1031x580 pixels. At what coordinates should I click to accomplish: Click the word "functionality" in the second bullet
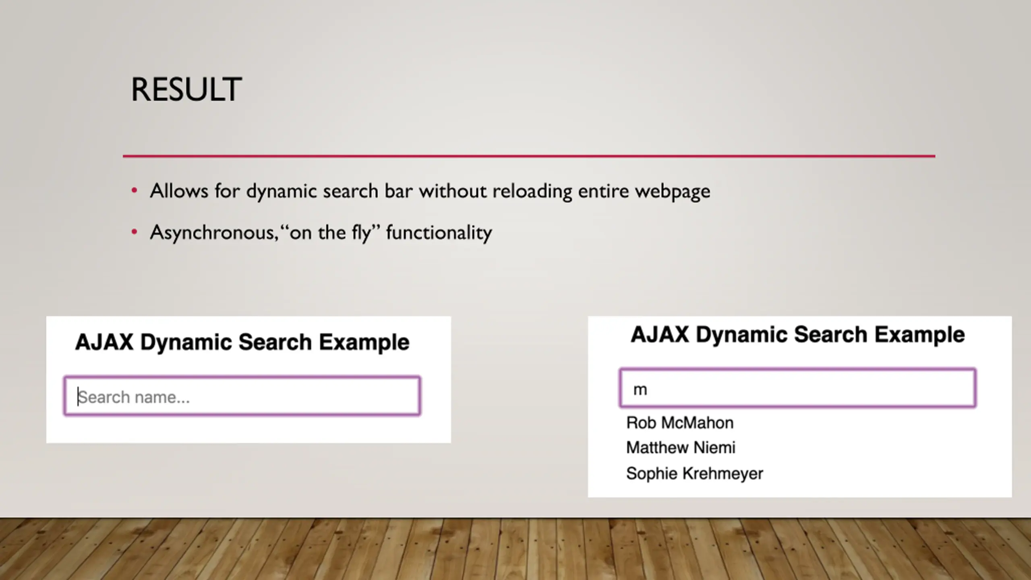tap(439, 233)
